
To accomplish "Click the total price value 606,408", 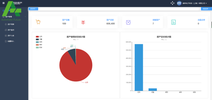I will pos(111,24).
